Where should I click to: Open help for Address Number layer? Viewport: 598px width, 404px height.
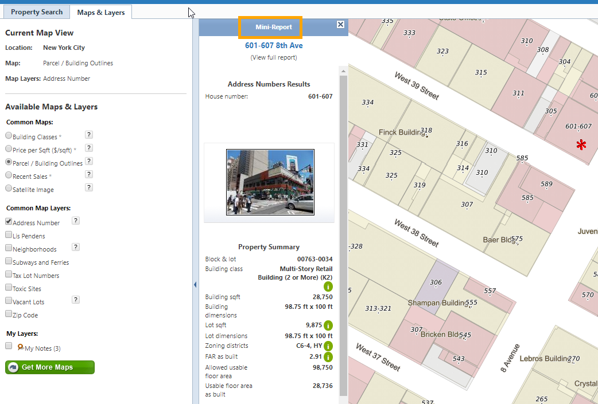76,221
